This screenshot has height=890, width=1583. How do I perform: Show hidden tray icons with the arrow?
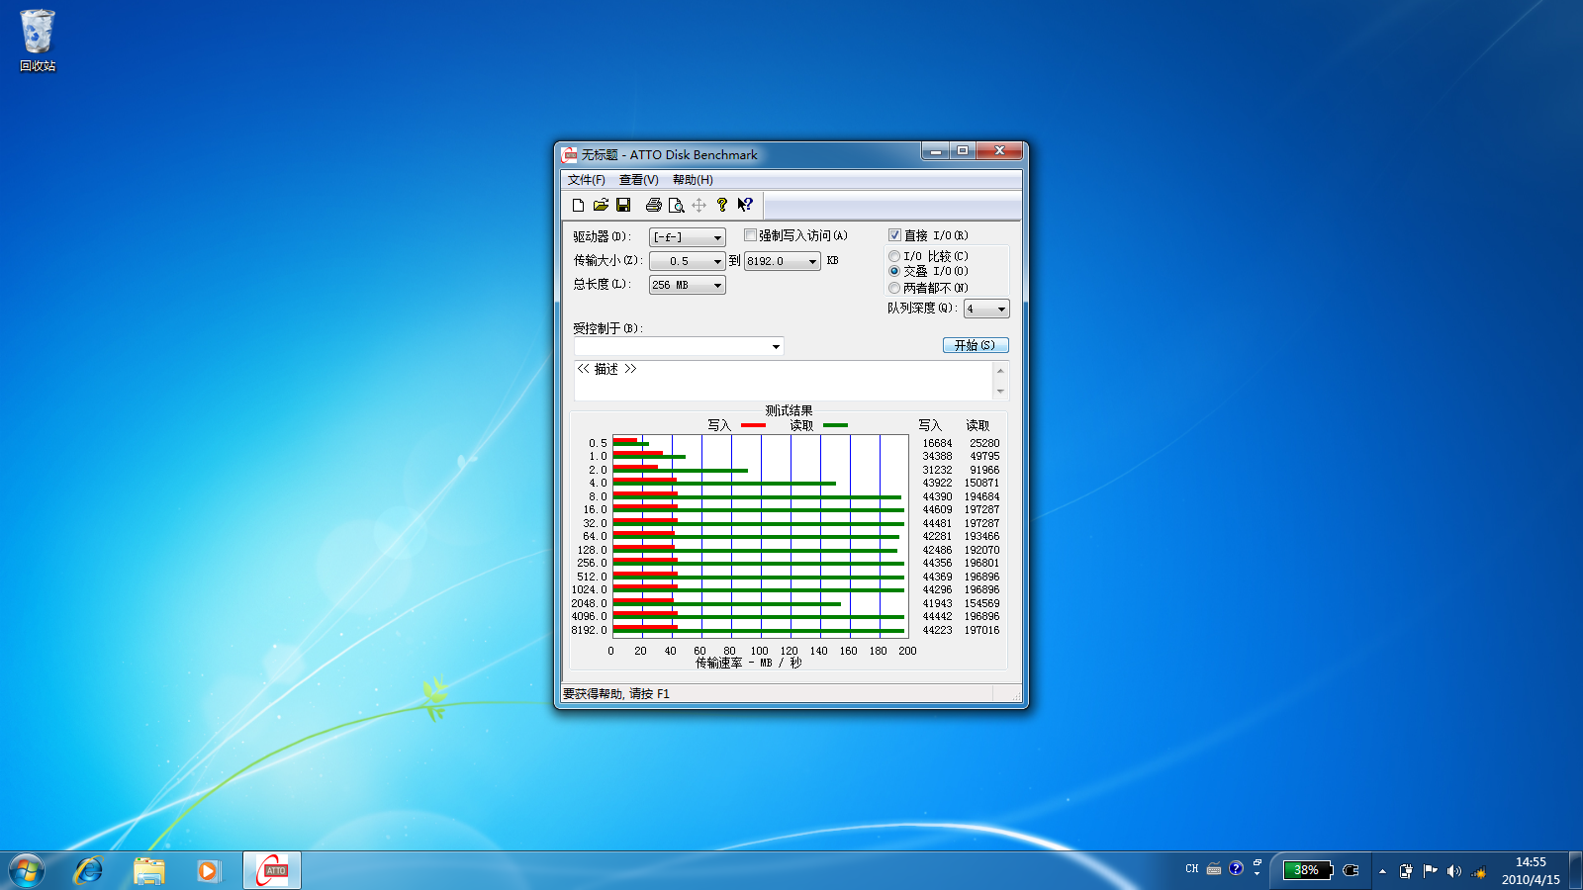pos(1382,871)
